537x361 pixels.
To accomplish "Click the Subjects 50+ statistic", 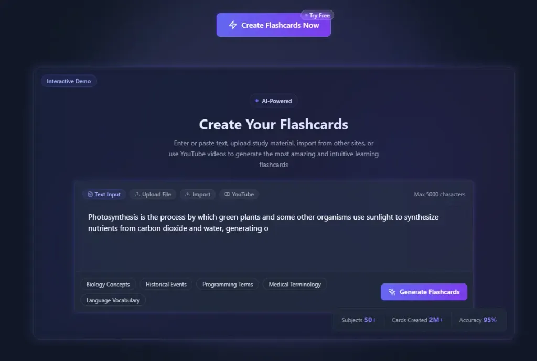I will [359, 320].
